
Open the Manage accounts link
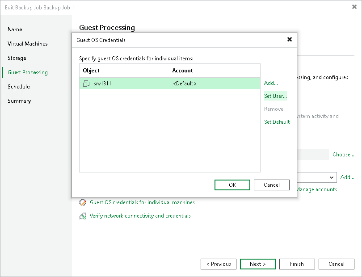pos(316,189)
